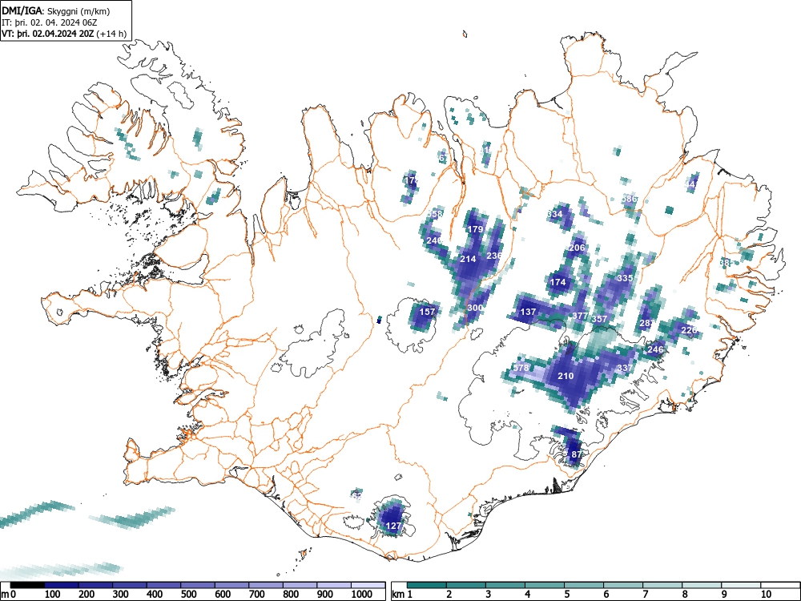The width and height of the screenshot is (801, 601).
Task: Select the map value label '179'
Action: (475, 229)
